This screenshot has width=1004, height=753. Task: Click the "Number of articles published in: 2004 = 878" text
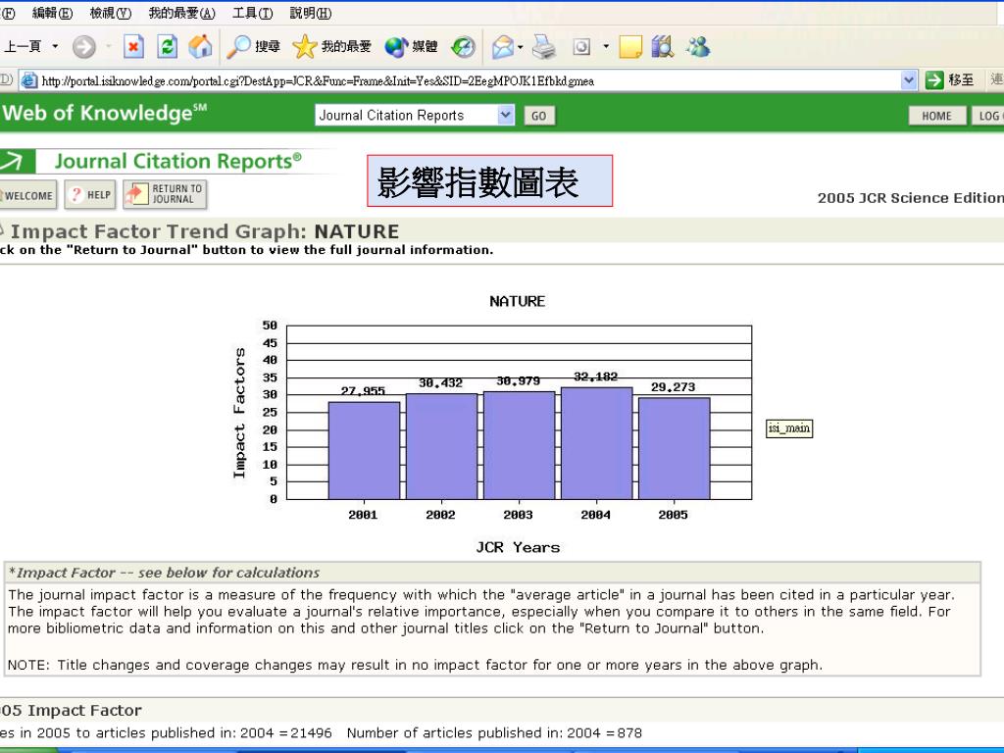point(494,732)
